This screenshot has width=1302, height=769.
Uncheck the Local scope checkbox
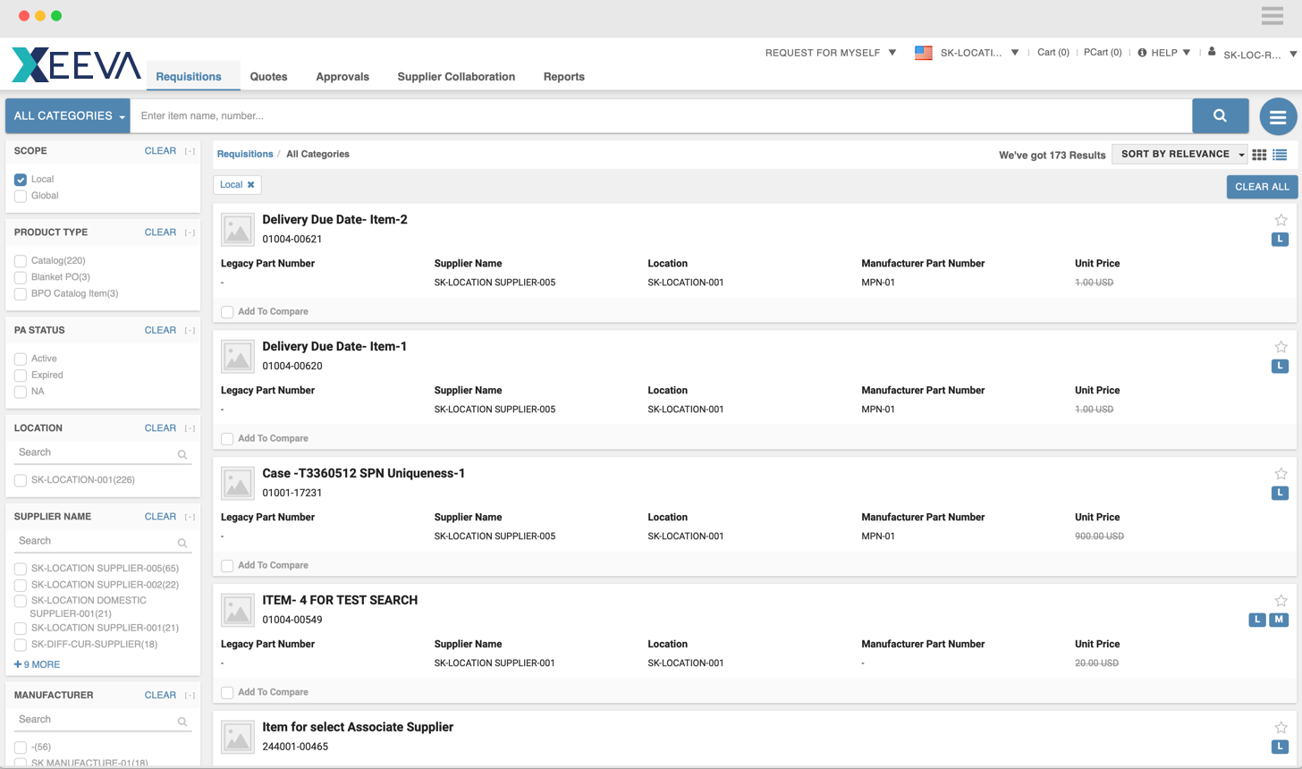coord(21,180)
